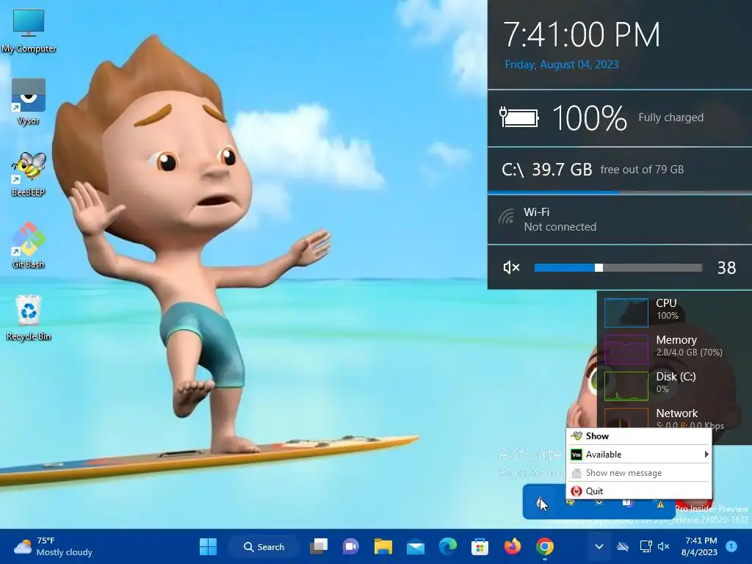Click the warning triangle tray overflow icon

click(660, 504)
